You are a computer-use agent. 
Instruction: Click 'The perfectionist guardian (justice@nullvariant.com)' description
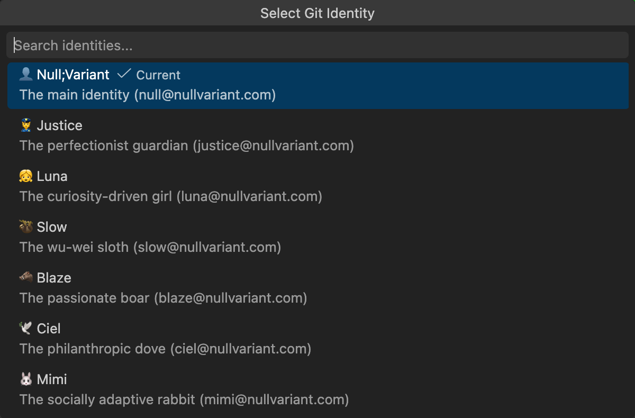pos(187,146)
